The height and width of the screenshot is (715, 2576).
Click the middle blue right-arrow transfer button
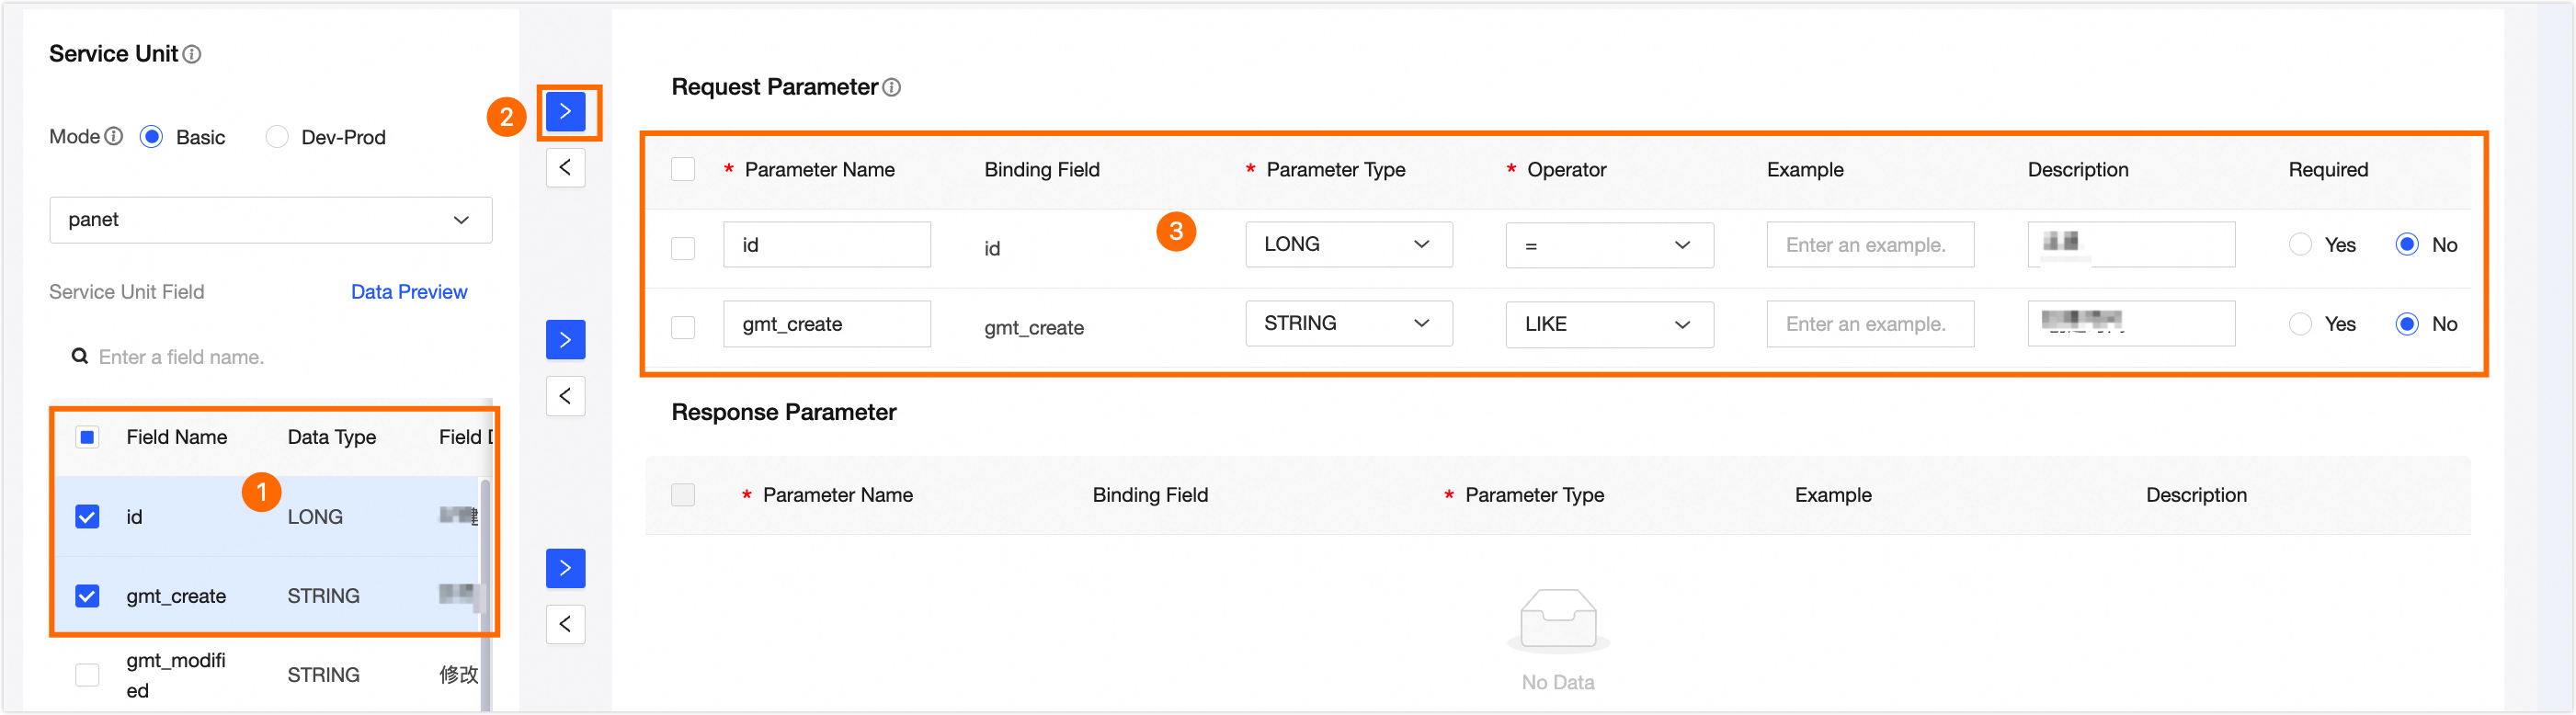[x=565, y=340]
